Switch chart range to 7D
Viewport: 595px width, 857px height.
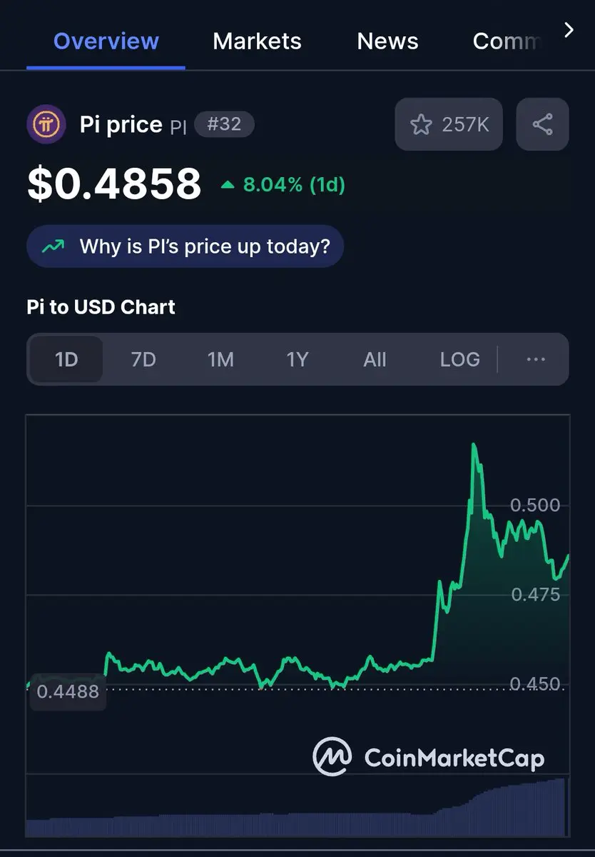143,359
